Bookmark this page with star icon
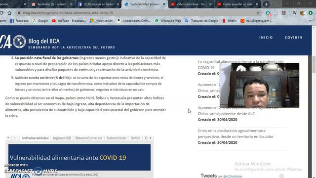The width and height of the screenshot is (316, 178). point(258,13)
